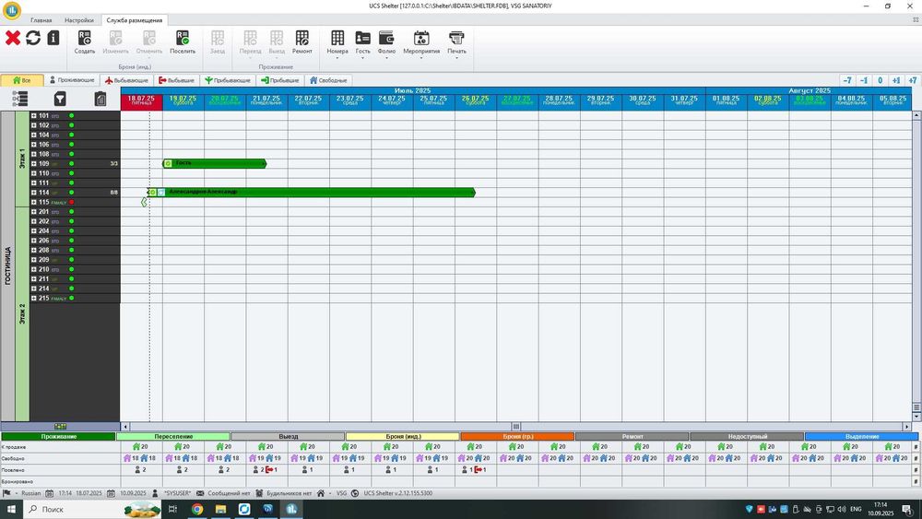Image resolution: width=922 pixels, height=519 pixels.
Task: Click the Поиск taskbar search box
Action: tap(93, 509)
